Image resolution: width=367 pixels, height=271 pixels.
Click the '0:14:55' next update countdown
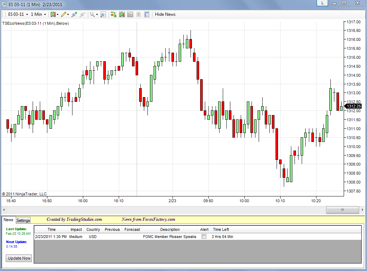point(12,247)
